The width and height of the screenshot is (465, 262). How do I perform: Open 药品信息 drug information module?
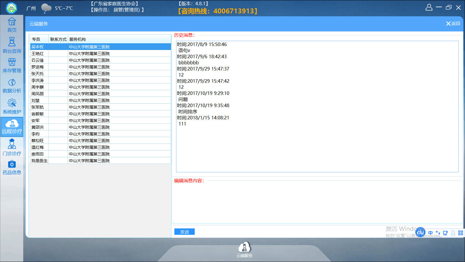12,168
